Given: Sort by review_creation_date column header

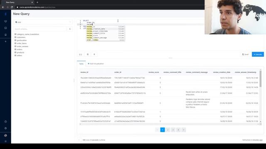Looking at the screenshot, I should coord(222,72).
